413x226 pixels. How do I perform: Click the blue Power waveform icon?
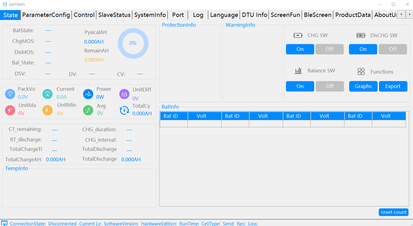[88, 94]
